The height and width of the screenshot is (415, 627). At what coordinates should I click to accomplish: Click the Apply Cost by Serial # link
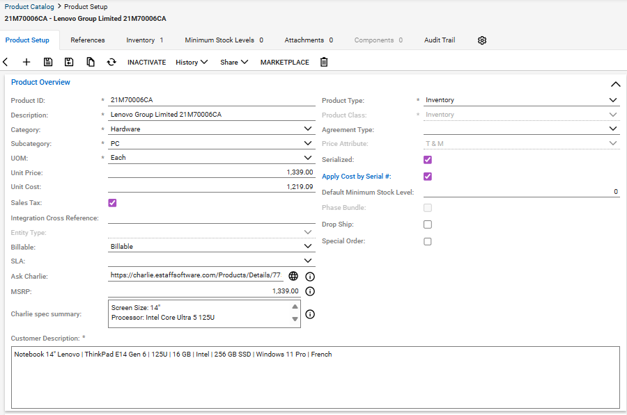click(357, 177)
